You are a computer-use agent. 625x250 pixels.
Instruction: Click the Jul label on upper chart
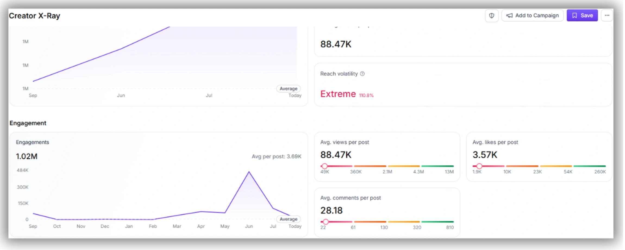(209, 95)
